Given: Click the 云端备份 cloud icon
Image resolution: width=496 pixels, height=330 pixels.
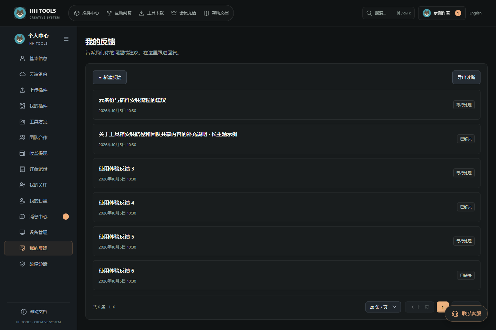Looking at the screenshot, I should coord(22,74).
